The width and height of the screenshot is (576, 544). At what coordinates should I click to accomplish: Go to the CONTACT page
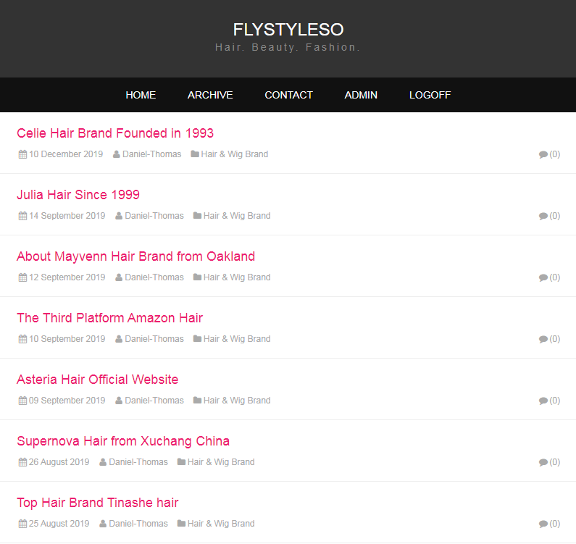tap(289, 95)
